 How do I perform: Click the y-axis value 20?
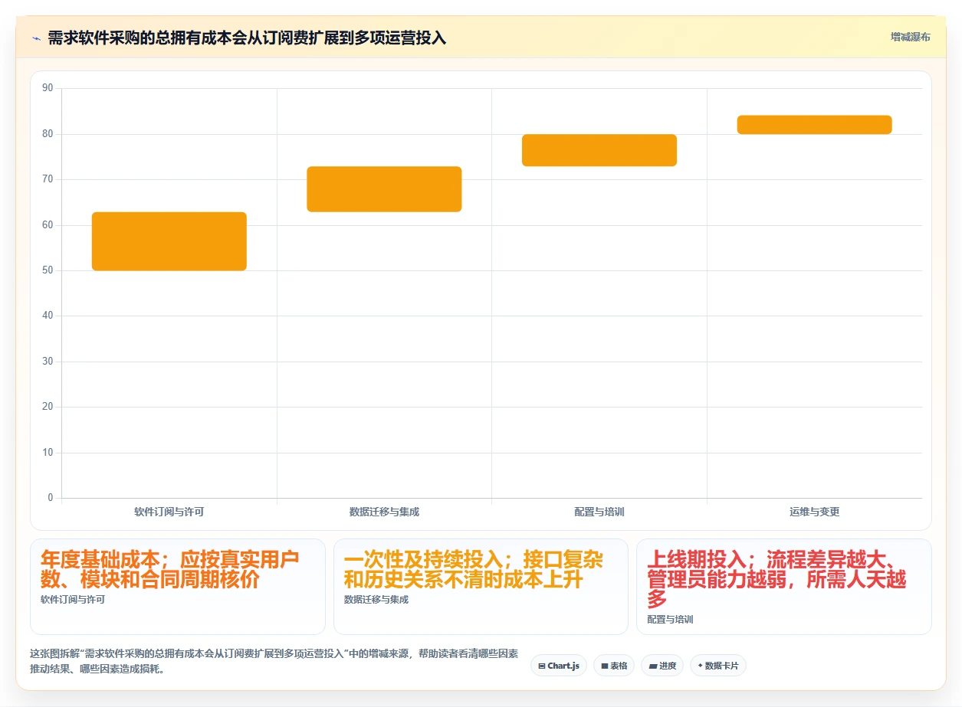[x=48, y=407]
